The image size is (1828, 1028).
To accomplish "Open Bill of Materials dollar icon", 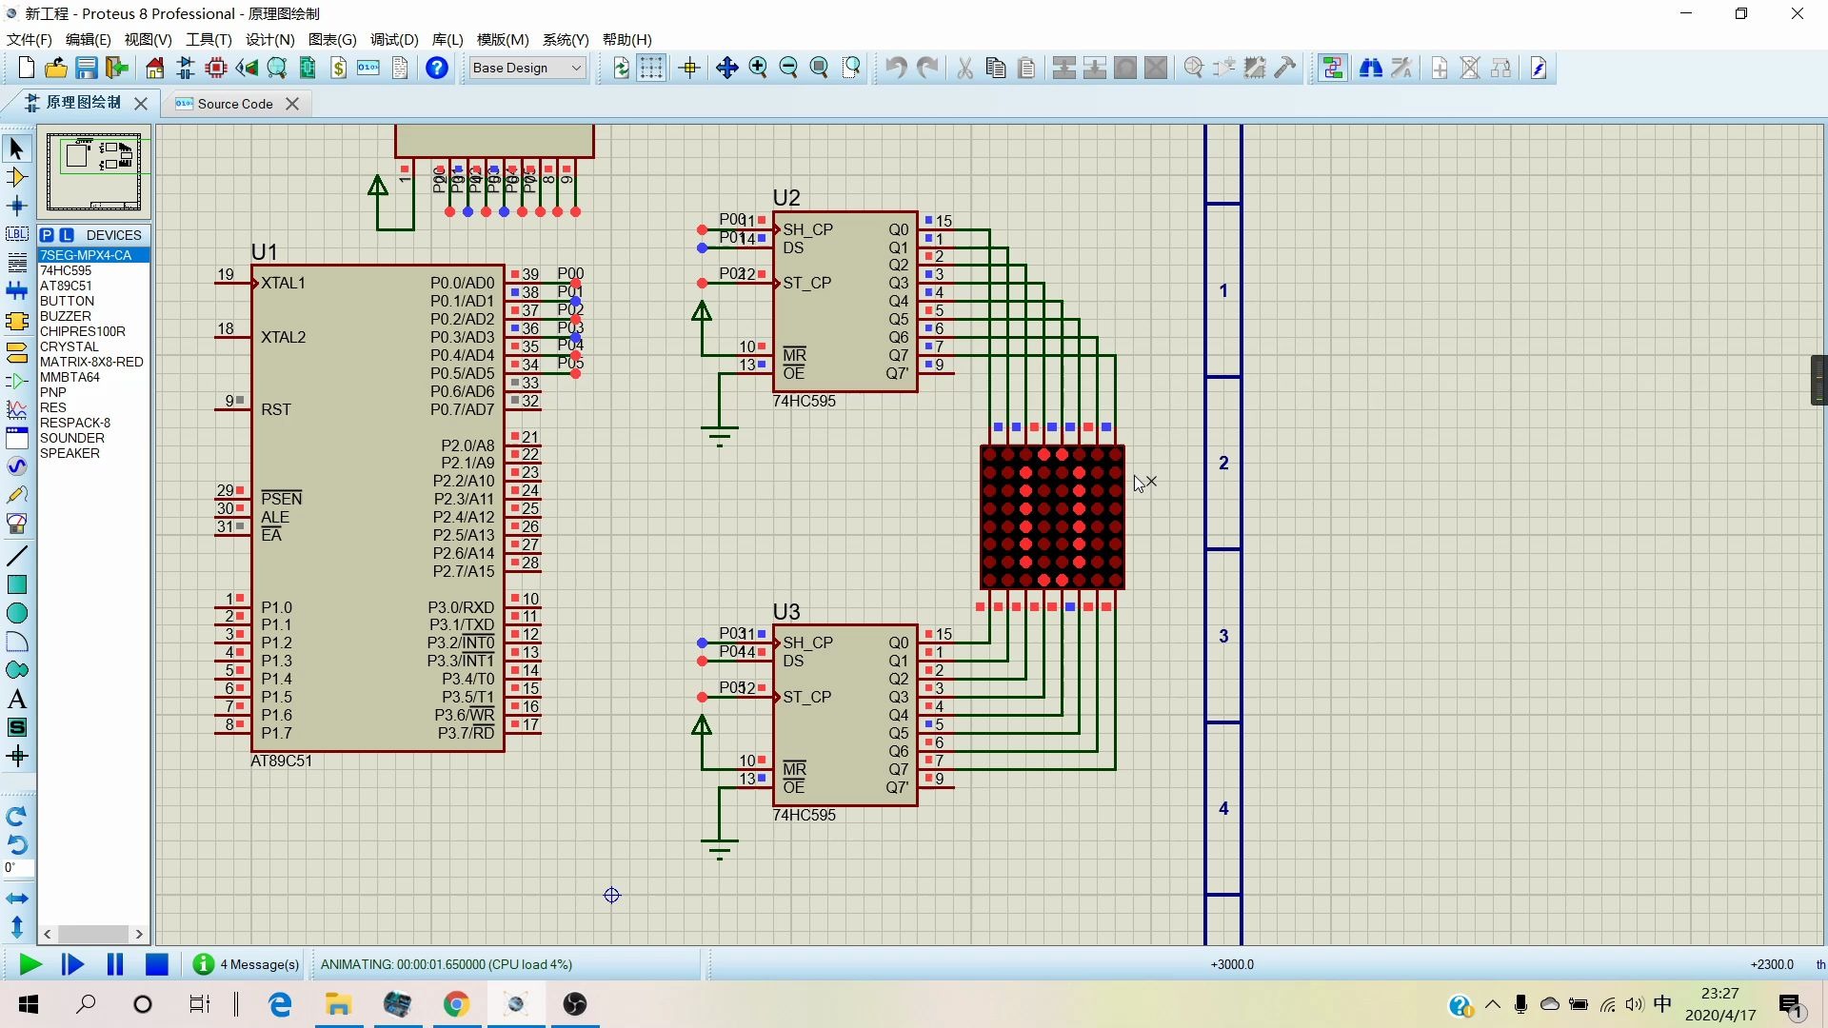I will (x=338, y=68).
